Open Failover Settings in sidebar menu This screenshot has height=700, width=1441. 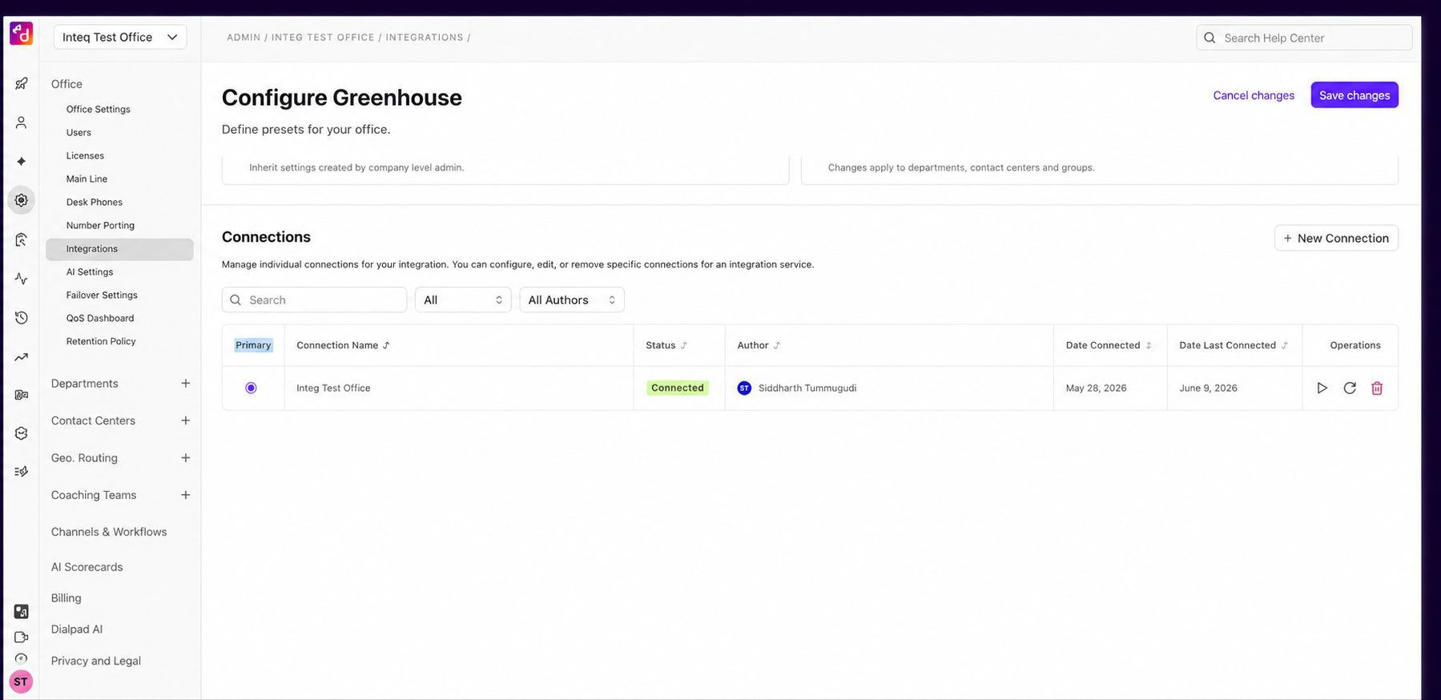[x=102, y=295]
